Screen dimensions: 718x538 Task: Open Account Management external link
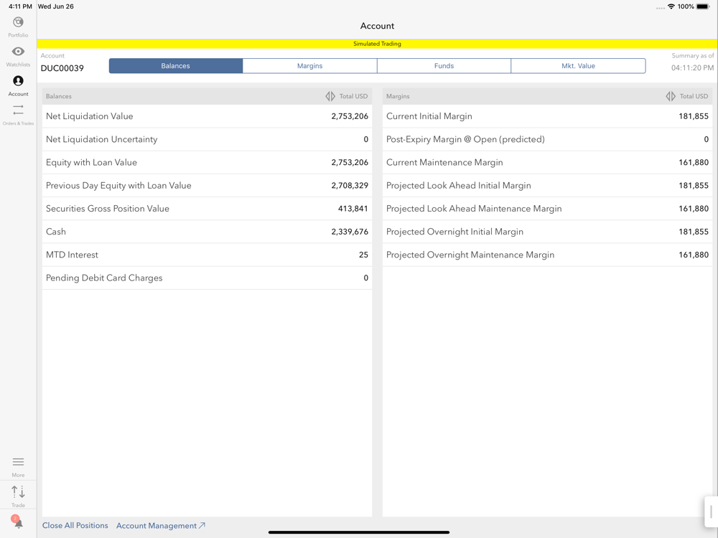[161, 526]
